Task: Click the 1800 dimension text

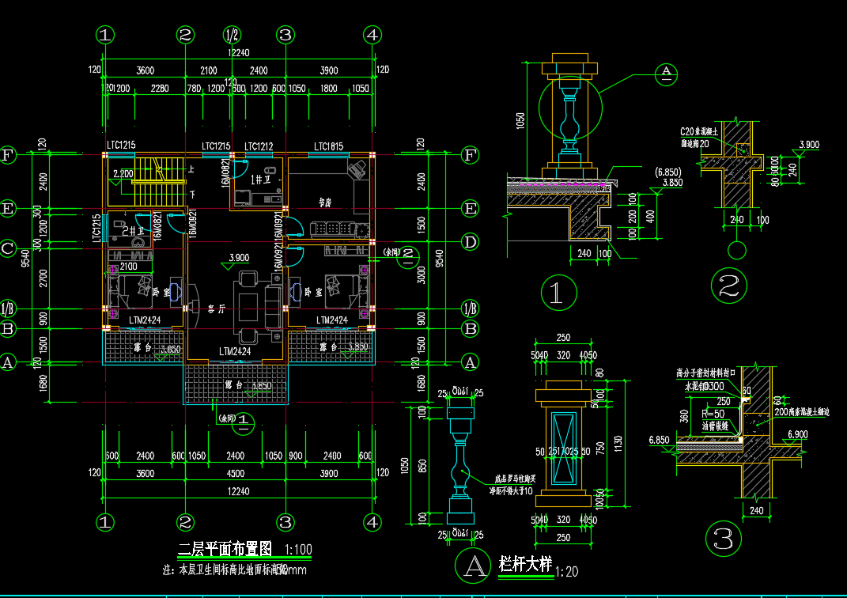Action: click(328, 88)
